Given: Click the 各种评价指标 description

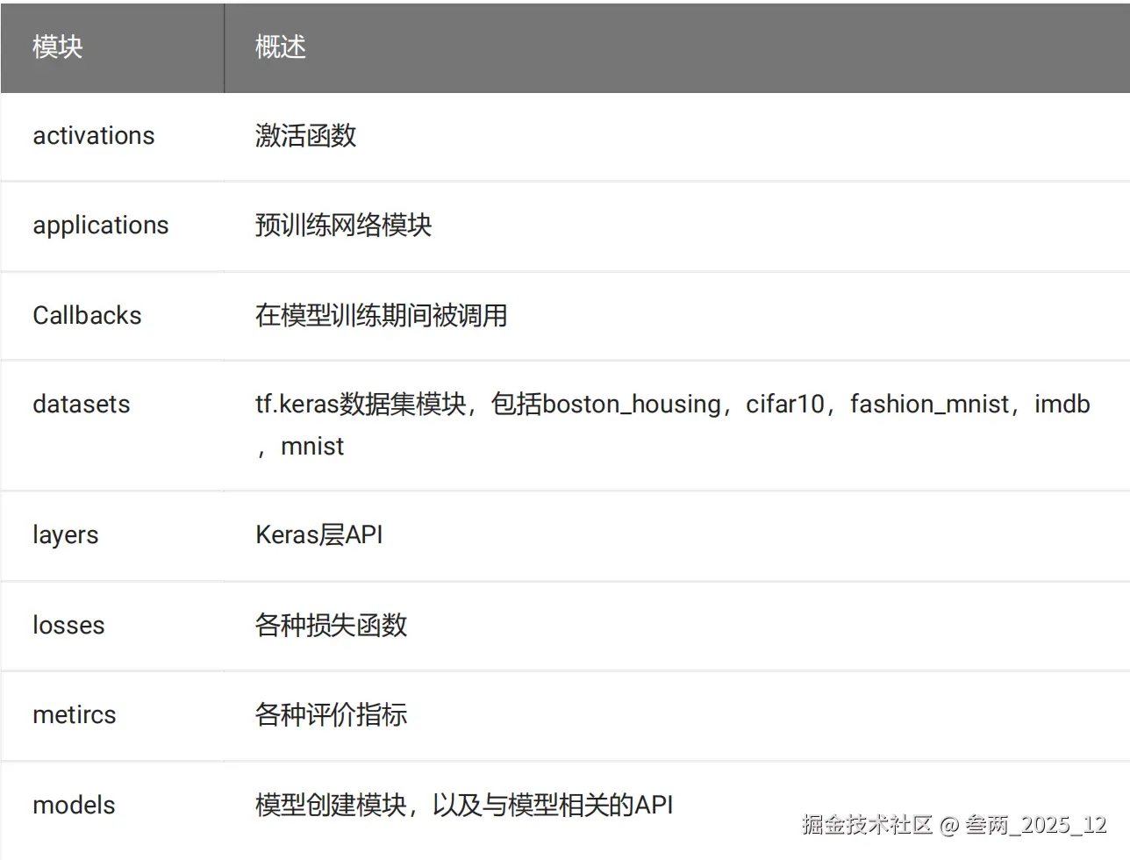Looking at the screenshot, I should [x=331, y=715].
